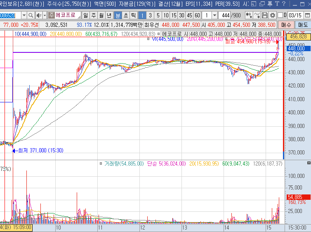Toggle the D checkbox near date field

tap(280, 15)
